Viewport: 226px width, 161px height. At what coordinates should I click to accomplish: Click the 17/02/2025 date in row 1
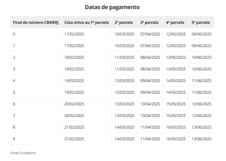pyautogui.click(x=74, y=46)
